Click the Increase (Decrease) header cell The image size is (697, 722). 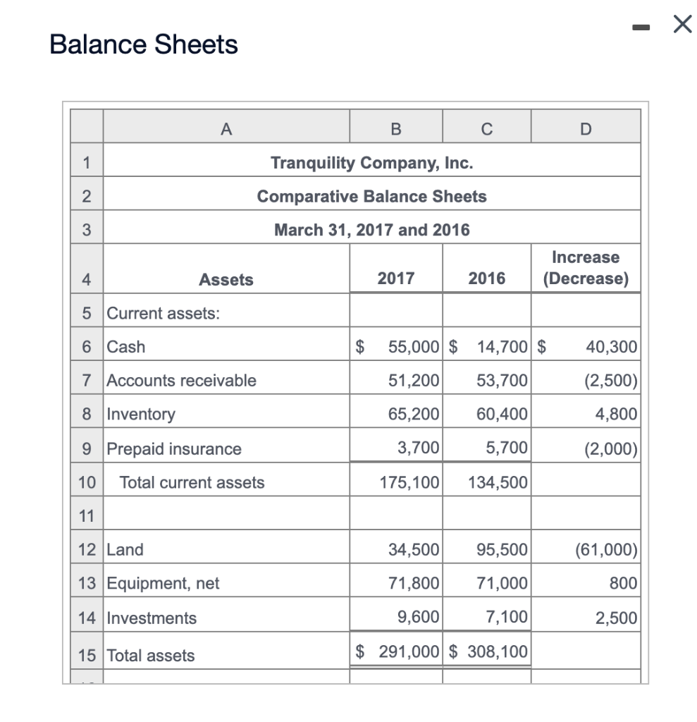(586, 268)
